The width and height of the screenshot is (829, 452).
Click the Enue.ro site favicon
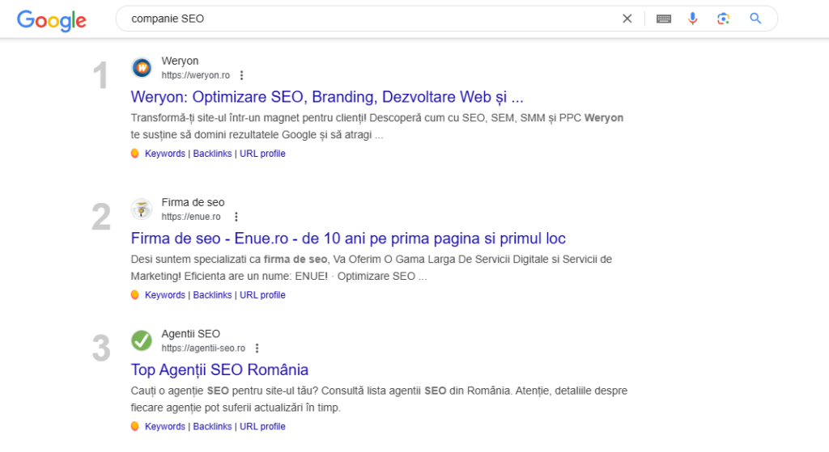(142, 209)
